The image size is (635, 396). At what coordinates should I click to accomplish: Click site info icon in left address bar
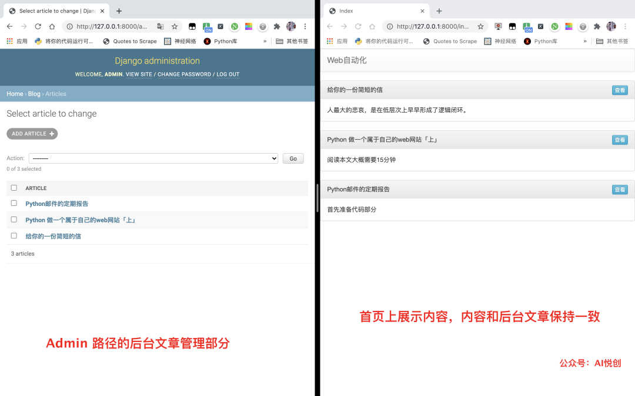[x=69, y=26]
